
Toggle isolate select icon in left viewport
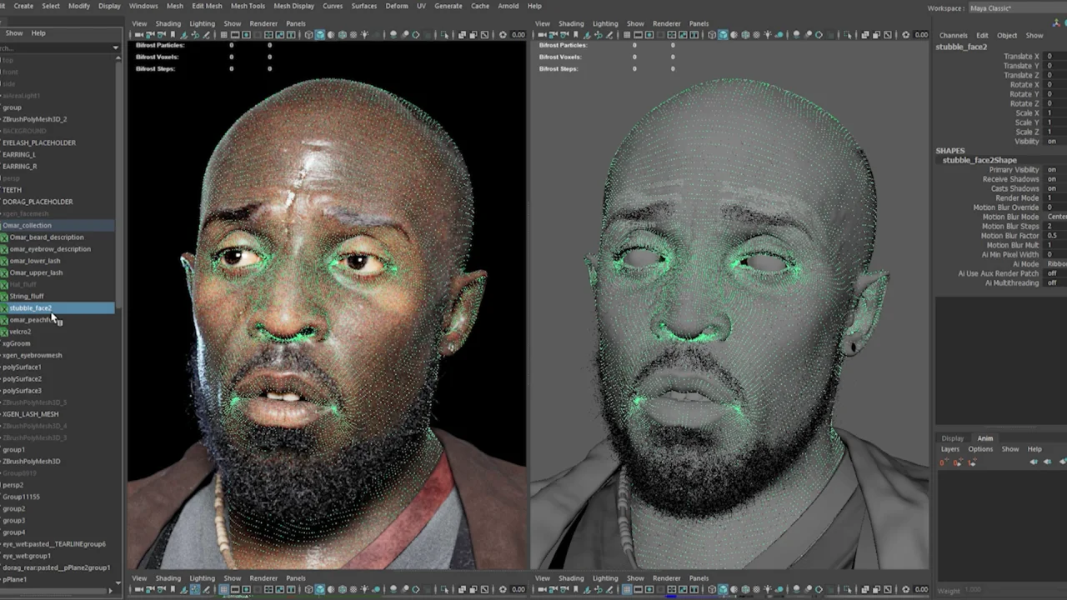pos(444,34)
